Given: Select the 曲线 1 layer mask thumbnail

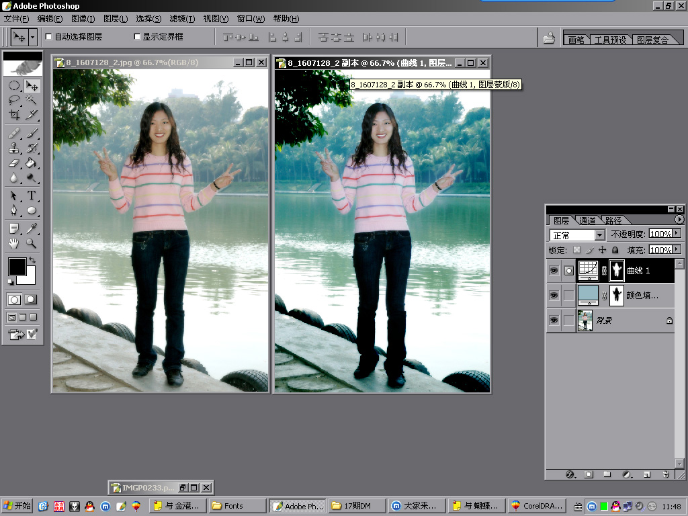Looking at the screenshot, I should [x=617, y=270].
